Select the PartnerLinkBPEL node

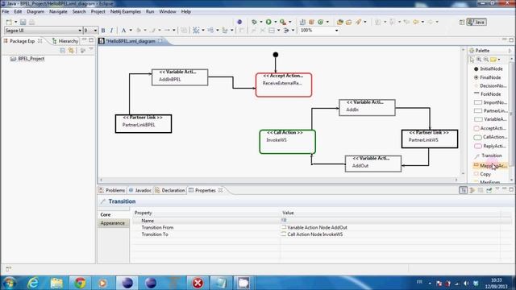[x=144, y=123]
